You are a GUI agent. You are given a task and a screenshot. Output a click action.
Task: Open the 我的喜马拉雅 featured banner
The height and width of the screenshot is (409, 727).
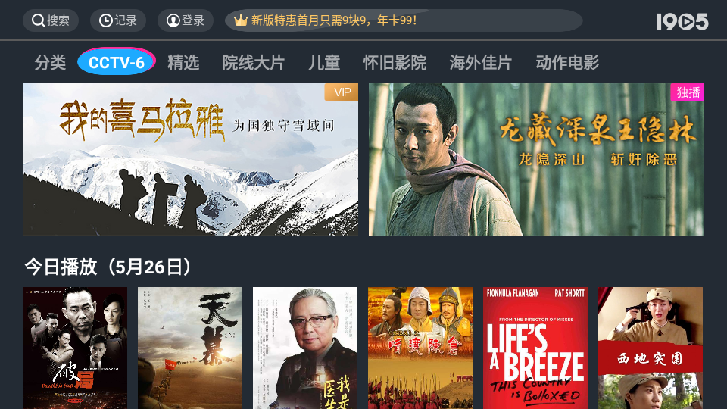(x=191, y=159)
